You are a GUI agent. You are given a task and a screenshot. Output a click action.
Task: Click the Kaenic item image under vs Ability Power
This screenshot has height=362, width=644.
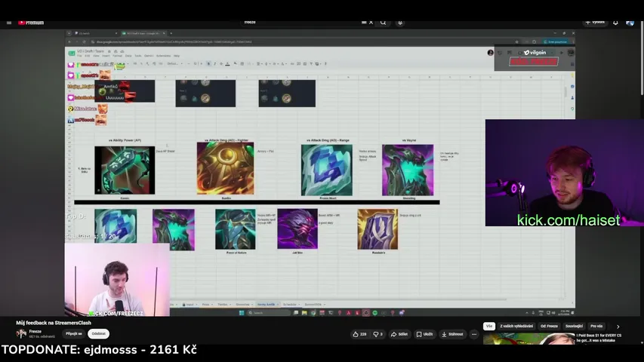[125, 170]
